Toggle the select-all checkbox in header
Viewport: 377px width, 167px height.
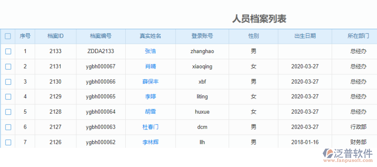click(8, 36)
